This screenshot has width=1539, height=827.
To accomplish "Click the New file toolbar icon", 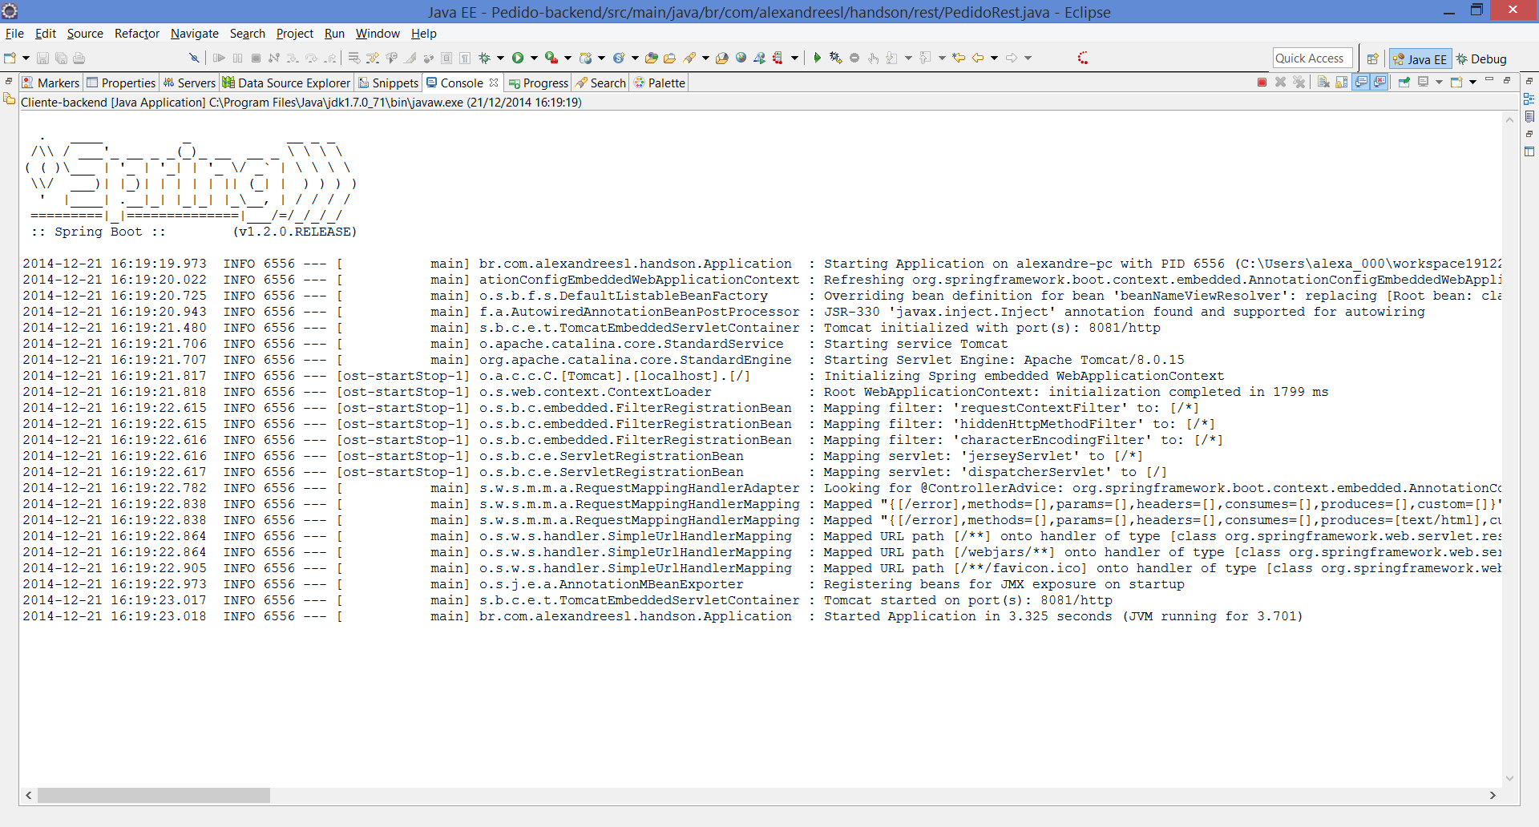I will (10, 58).
